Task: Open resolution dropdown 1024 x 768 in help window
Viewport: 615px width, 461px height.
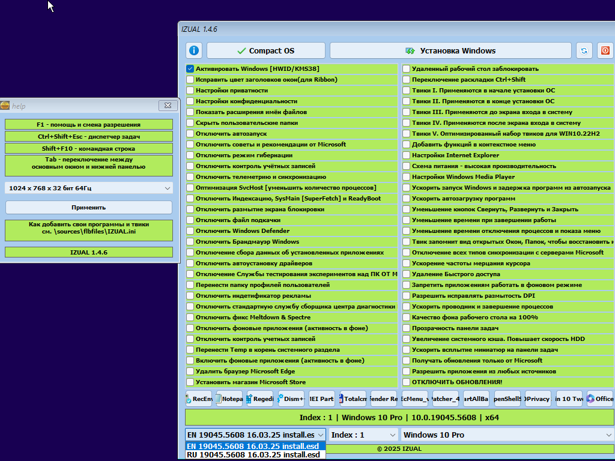Action: [89, 188]
